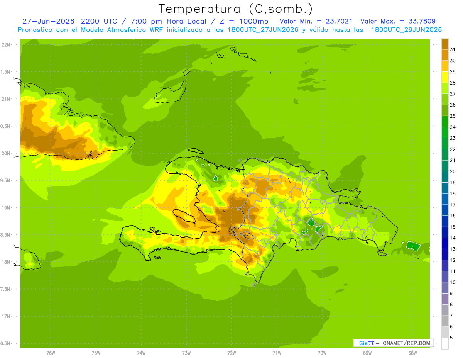463x358 pixels.
Task: Click the legend value '31'
Action: pyautogui.click(x=453, y=49)
